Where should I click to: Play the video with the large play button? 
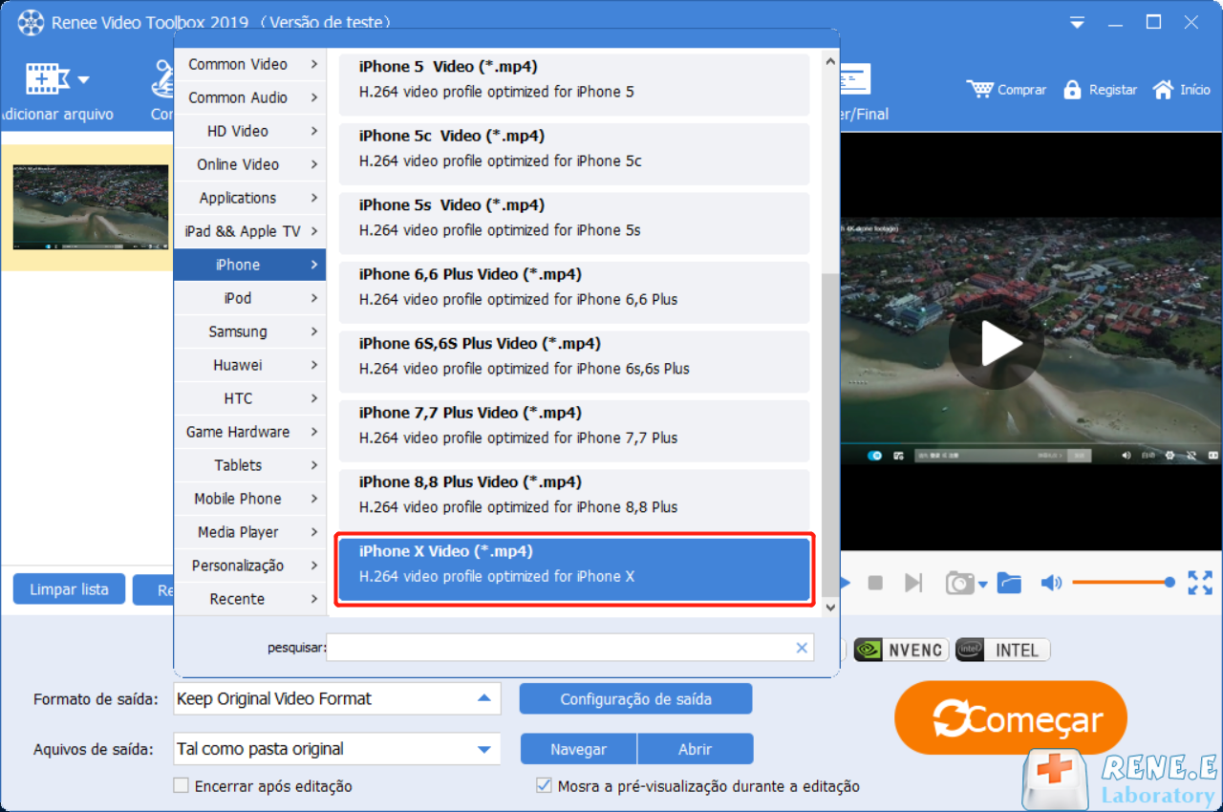click(998, 344)
